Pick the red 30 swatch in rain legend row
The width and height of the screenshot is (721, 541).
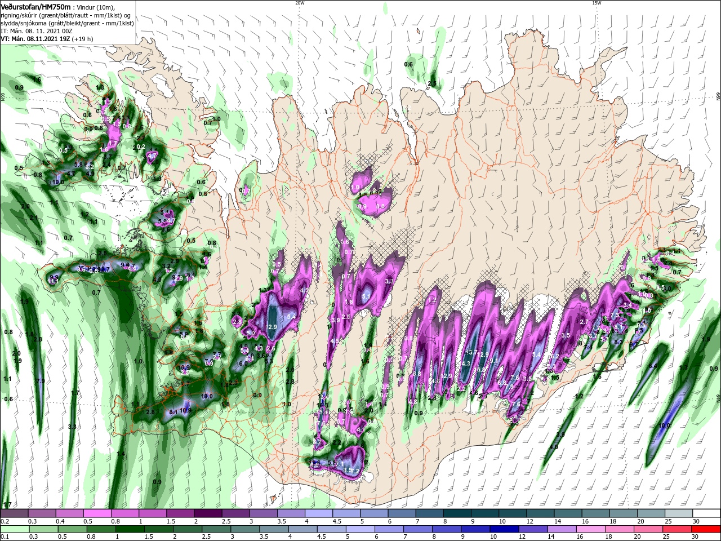(x=705, y=529)
